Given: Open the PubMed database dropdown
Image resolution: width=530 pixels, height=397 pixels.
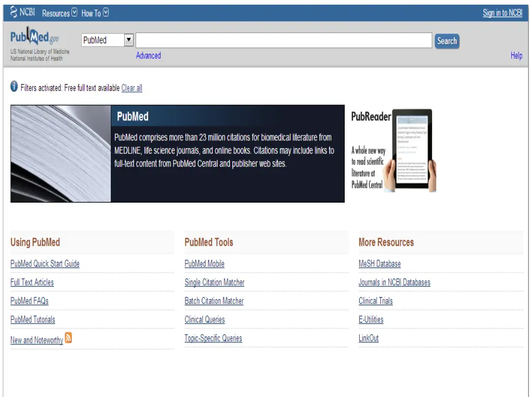Looking at the screenshot, I should [107, 40].
